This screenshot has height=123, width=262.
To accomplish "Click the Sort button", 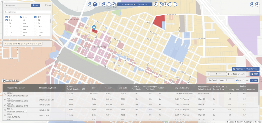I will point(255,81).
